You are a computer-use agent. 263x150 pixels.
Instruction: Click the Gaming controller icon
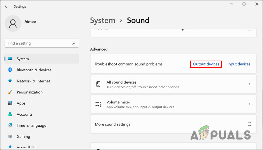(10, 136)
